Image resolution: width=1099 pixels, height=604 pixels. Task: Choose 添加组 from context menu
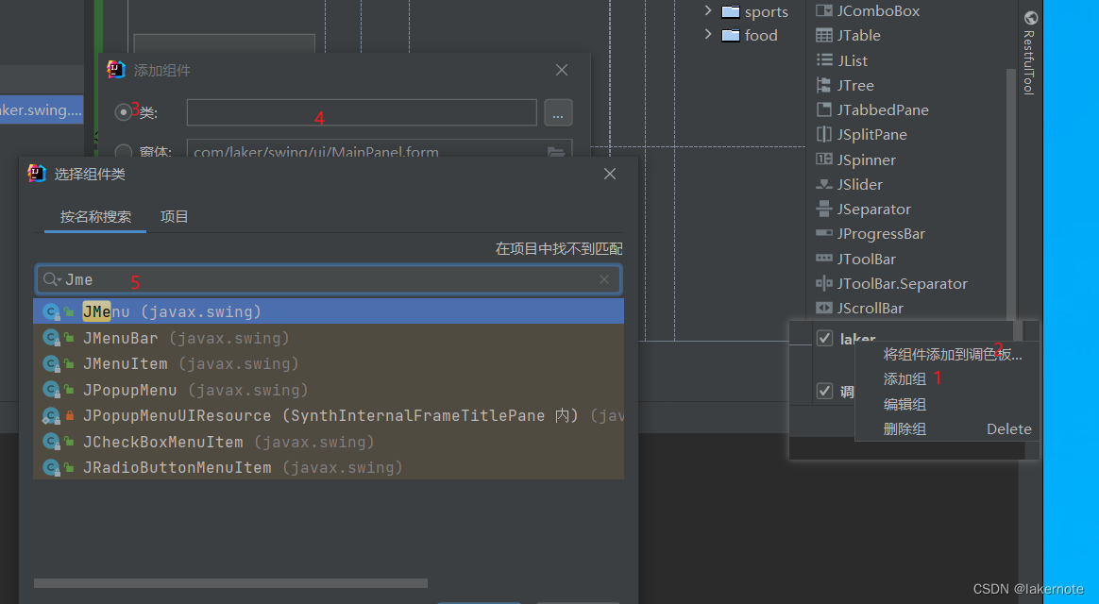(905, 378)
